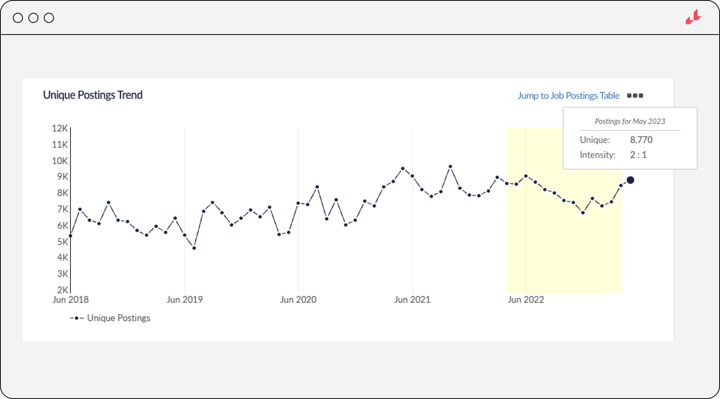Click the 12K y-axis label
Viewport: 720px width, 399px height.
pos(59,128)
